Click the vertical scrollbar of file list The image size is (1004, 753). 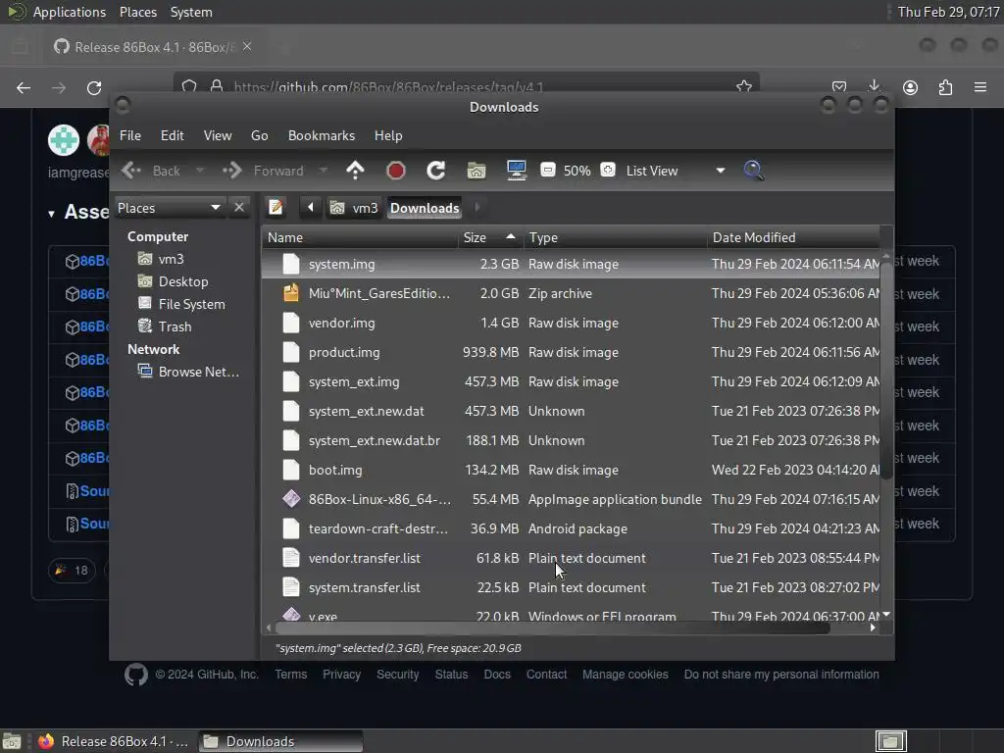tap(886, 370)
